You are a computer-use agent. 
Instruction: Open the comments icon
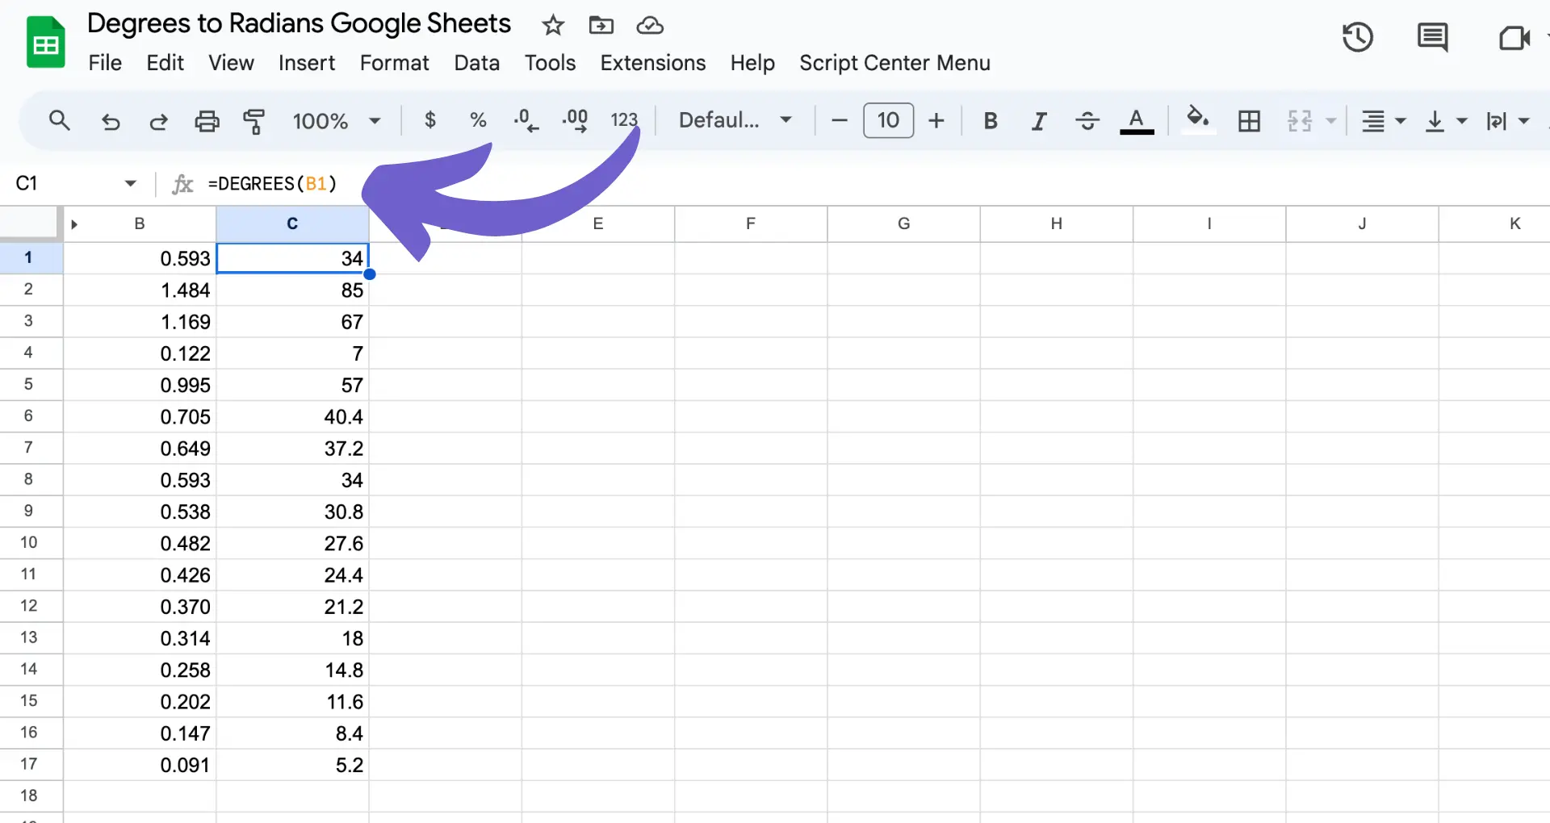(x=1433, y=37)
